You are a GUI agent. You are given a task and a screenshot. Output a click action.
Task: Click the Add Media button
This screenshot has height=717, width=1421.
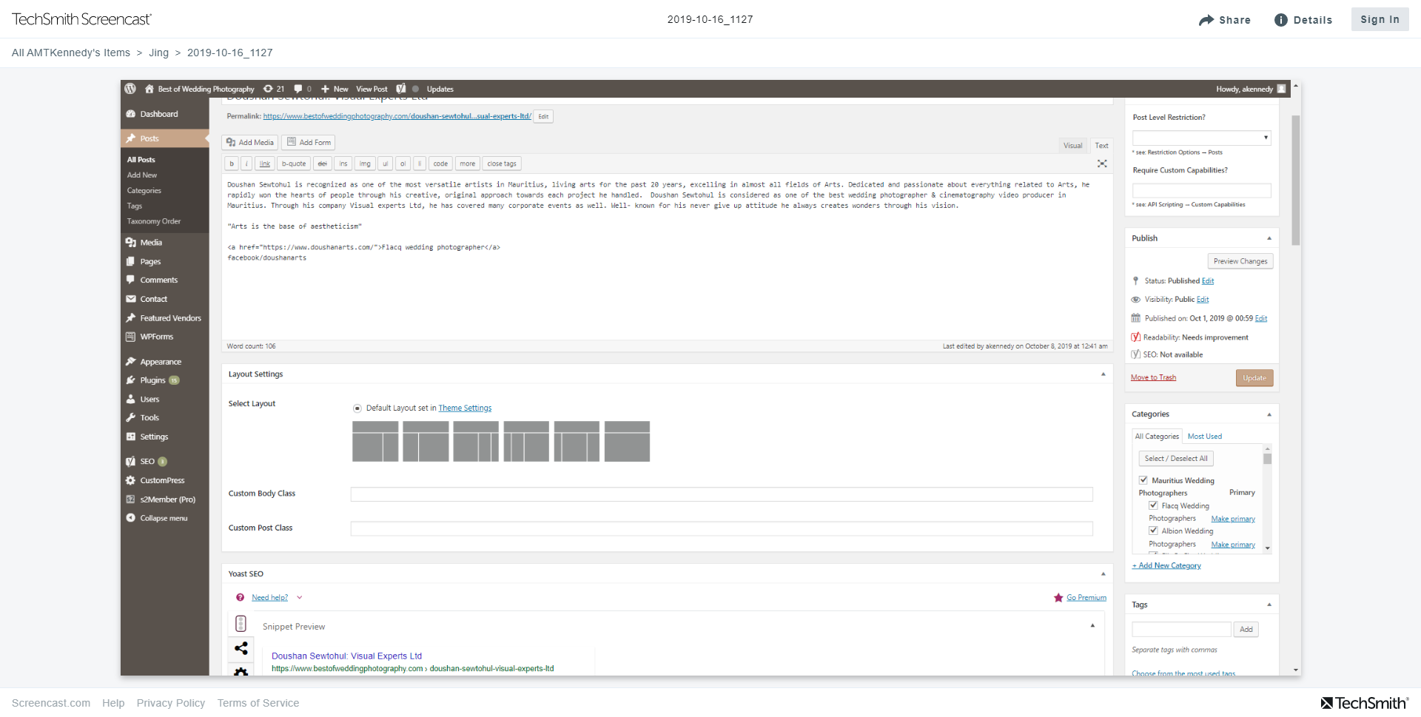click(x=250, y=143)
